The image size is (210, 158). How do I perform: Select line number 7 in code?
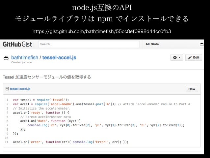pos(7,125)
